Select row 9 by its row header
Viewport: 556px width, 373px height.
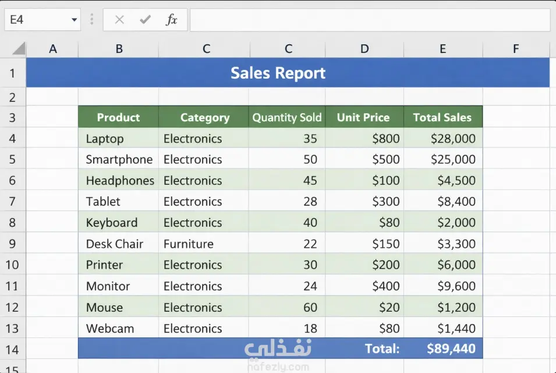coord(13,244)
